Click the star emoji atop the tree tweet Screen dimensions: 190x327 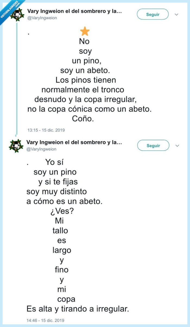coord(84,31)
